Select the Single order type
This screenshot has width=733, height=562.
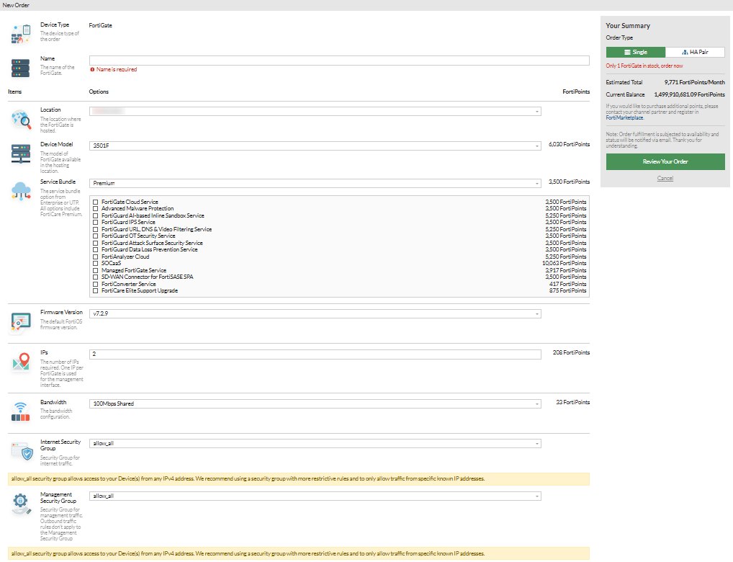pos(636,53)
